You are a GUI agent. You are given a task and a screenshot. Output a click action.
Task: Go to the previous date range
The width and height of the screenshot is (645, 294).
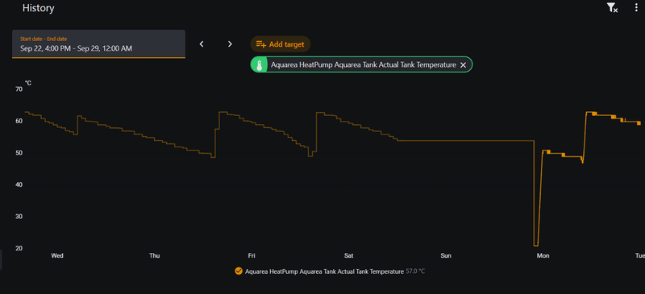(x=202, y=44)
